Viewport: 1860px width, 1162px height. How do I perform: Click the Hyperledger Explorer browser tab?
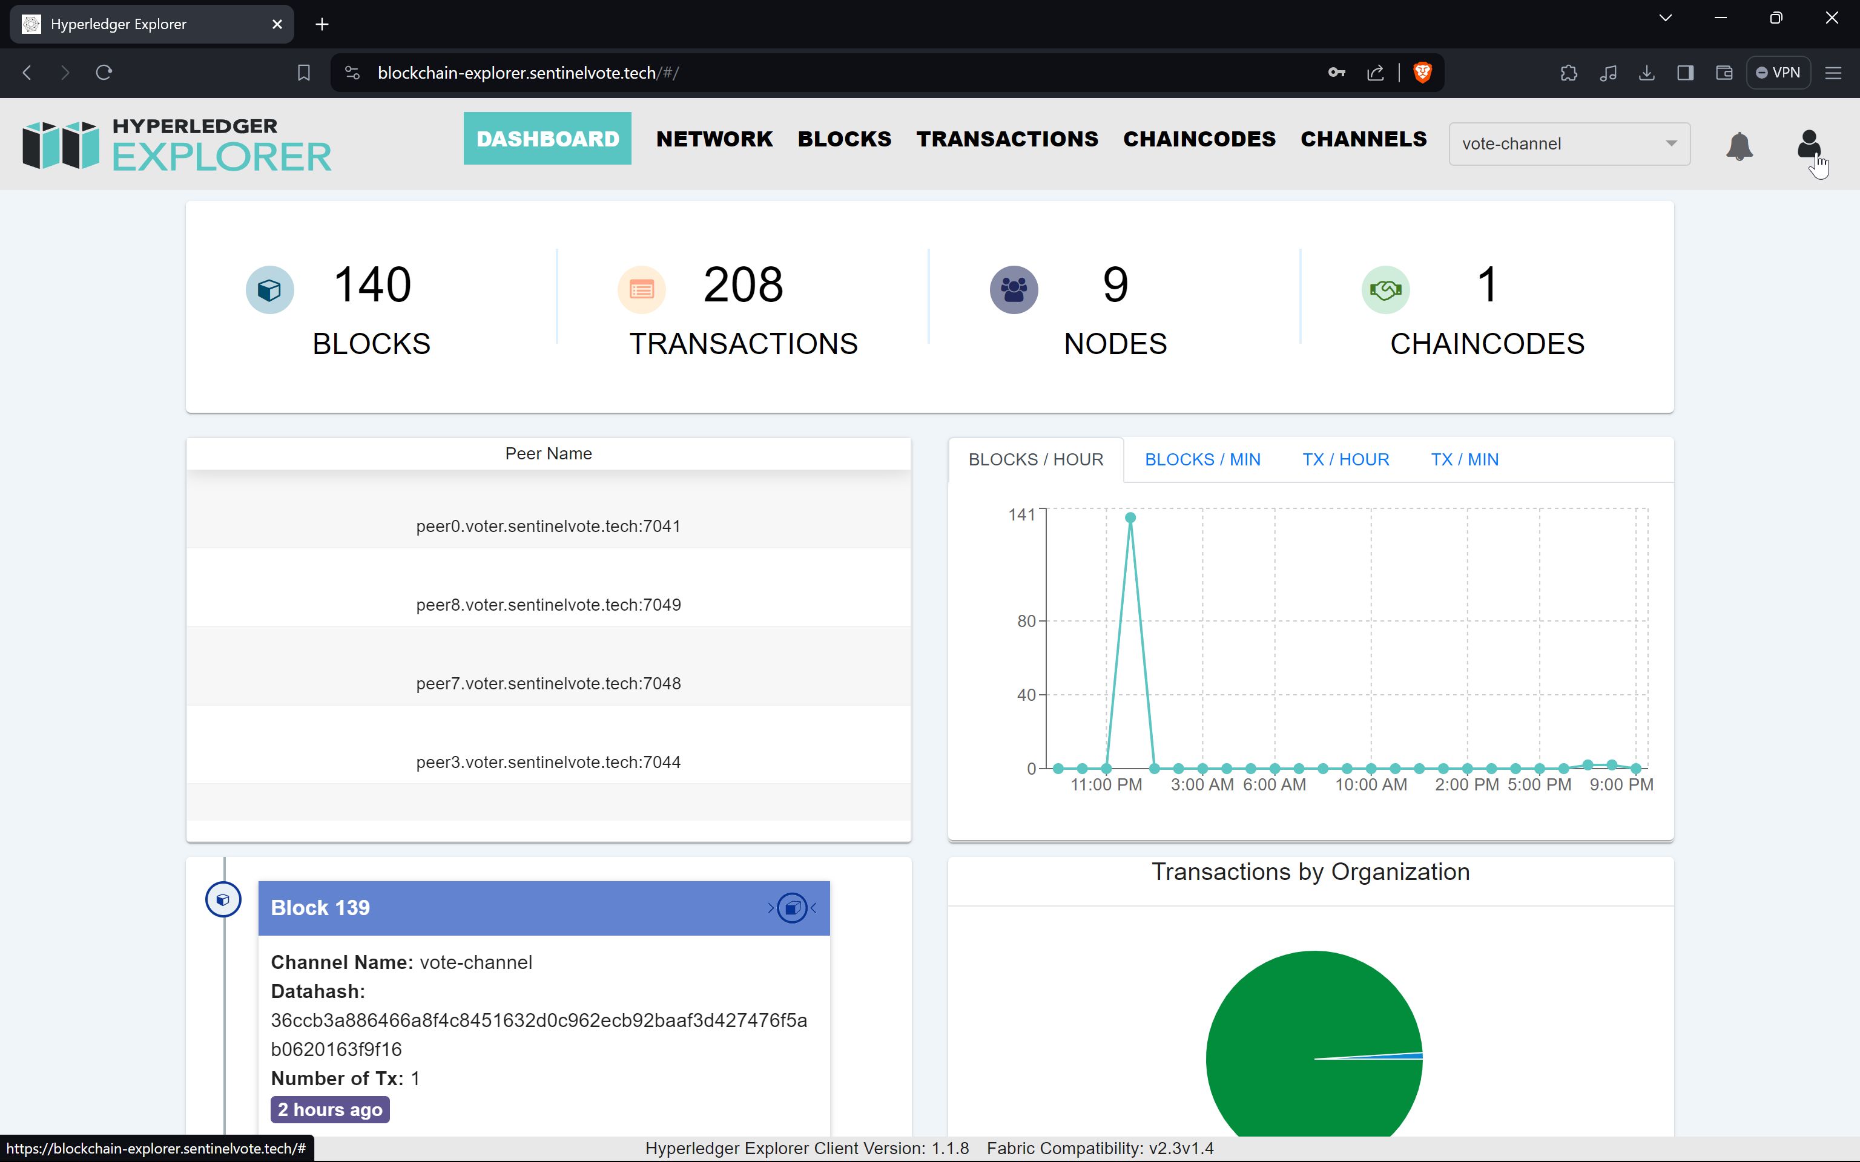151,24
